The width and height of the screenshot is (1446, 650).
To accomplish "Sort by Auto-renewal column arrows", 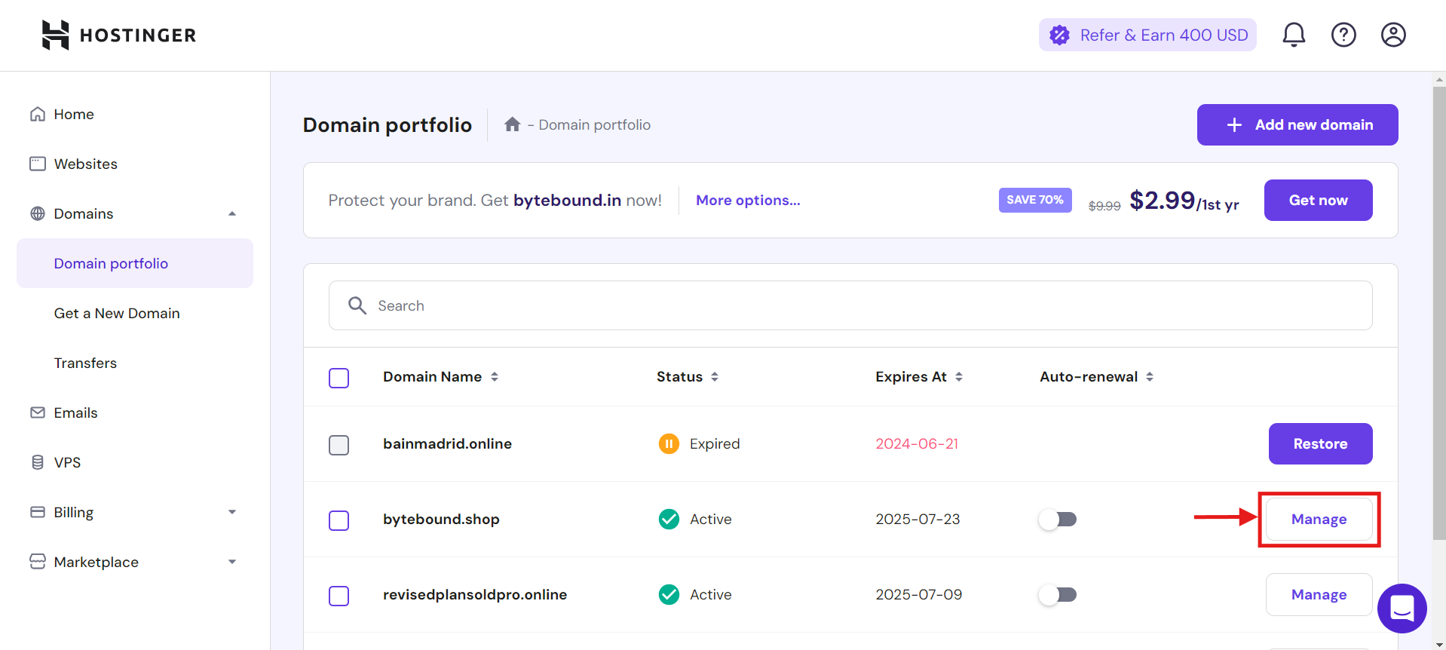I will pyautogui.click(x=1150, y=376).
